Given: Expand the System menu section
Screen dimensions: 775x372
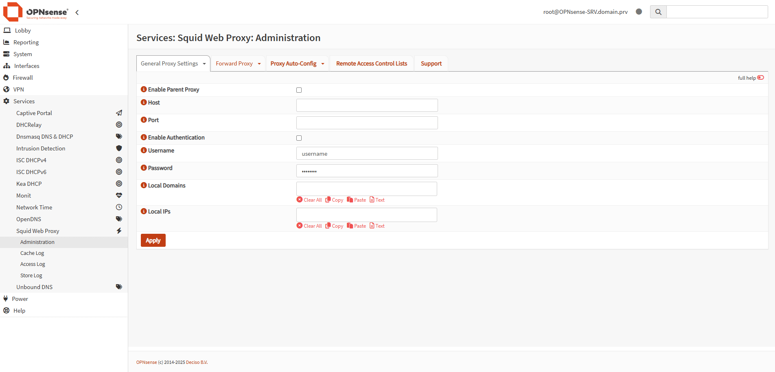Looking at the screenshot, I should click(x=64, y=54).
